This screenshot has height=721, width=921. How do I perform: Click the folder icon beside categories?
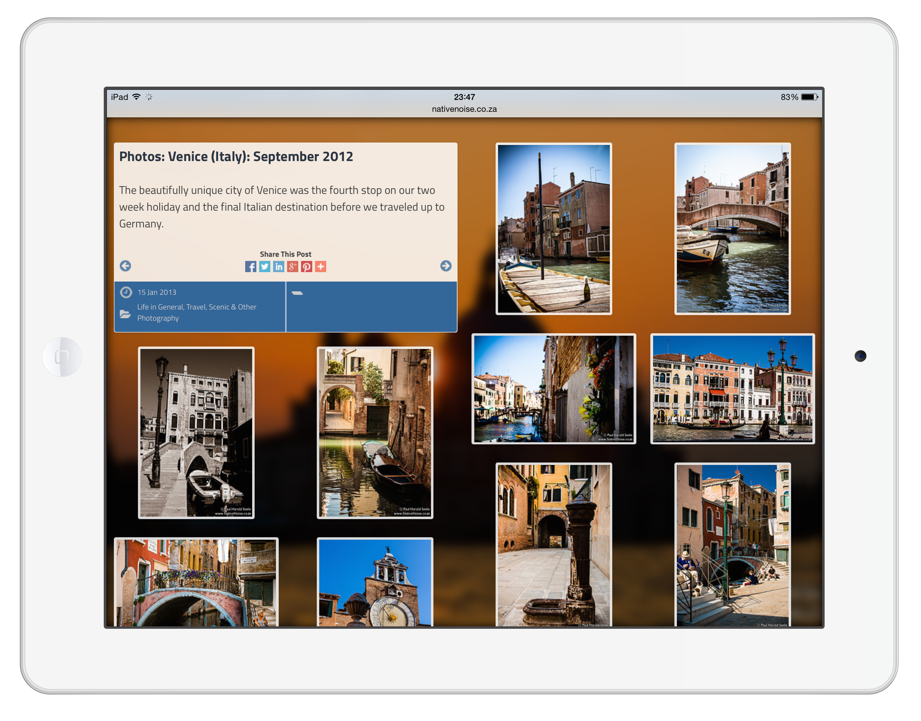click(x=125, y=314)
